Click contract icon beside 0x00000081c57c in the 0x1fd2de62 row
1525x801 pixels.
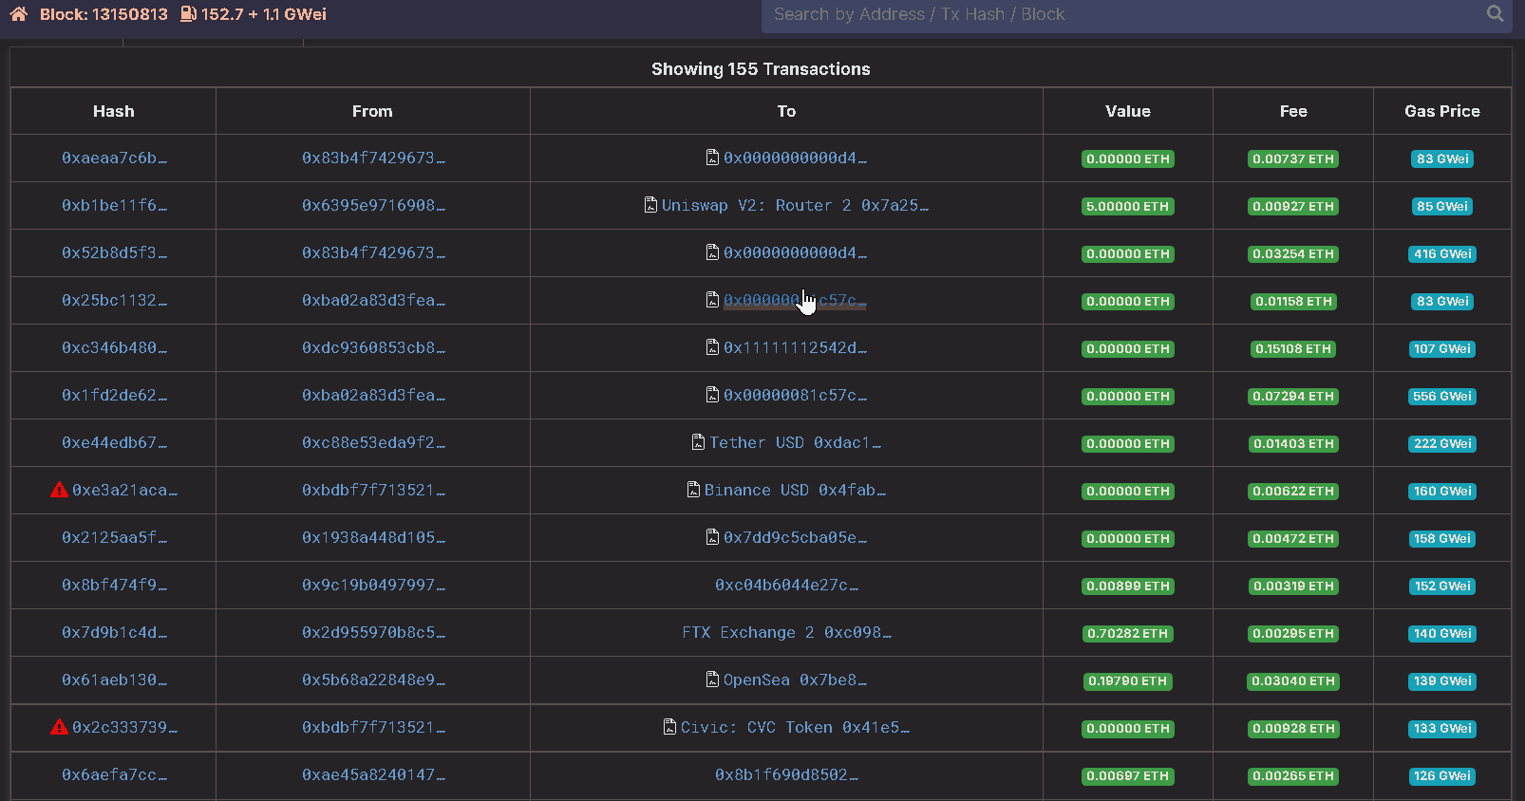(712, 395)
